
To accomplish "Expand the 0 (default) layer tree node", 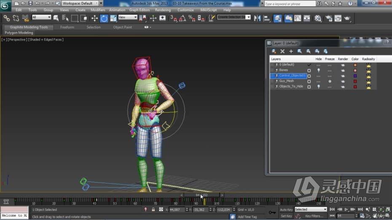I will tap(272, 65).
